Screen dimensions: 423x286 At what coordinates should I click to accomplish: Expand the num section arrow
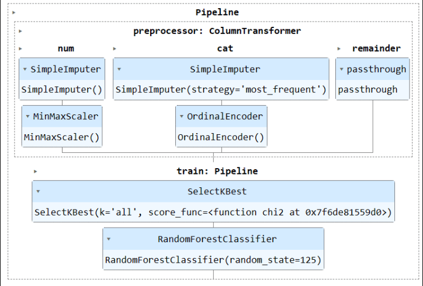(x=20, y=49)
